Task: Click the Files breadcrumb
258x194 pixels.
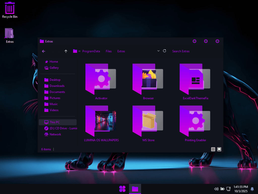Action: (109, 51)
